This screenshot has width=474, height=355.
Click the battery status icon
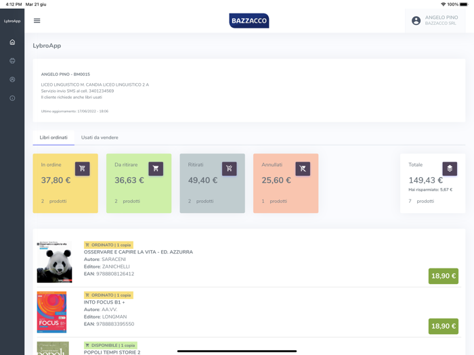464,4
